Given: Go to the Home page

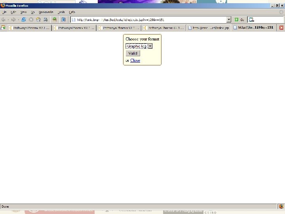Looking at the screenshot, I should click(x=38, y=20).
